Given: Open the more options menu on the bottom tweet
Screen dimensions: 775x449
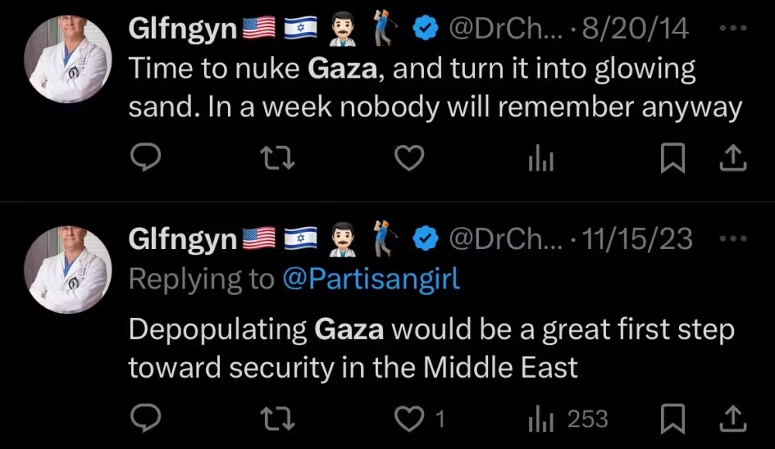Looking at the screenshot, I should pyautogui.click(x=733, y=238).
